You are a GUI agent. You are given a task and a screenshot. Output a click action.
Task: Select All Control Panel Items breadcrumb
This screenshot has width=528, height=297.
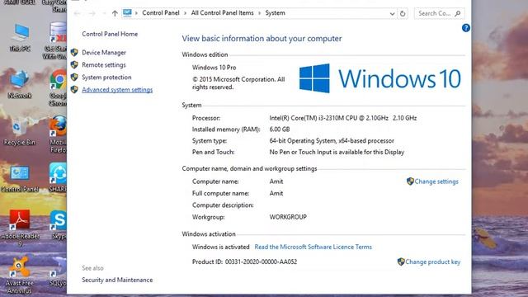point(222,13)
